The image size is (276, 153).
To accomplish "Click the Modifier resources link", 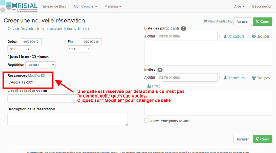I will click(34, 75).
